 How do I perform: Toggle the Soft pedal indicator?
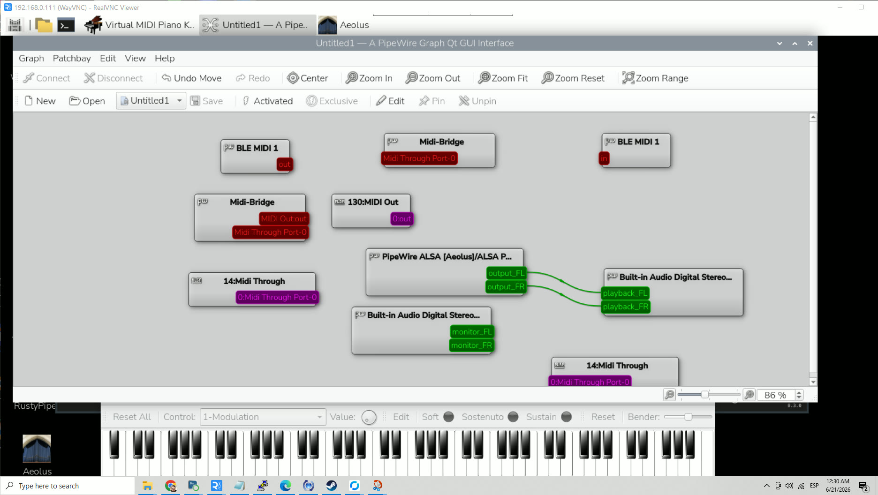click(x=448, y=417)
